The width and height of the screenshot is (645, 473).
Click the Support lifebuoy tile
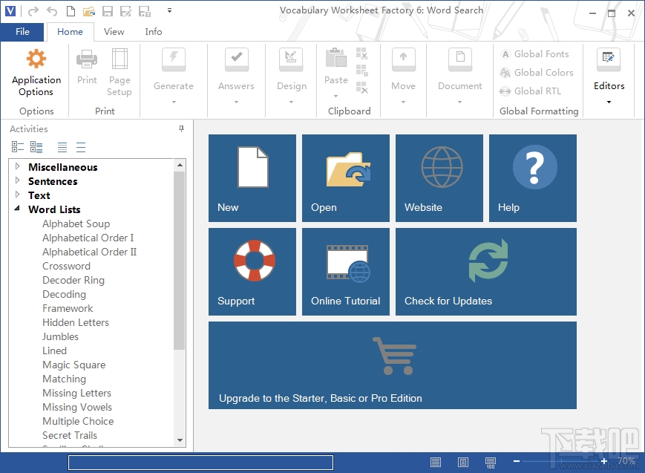(252, 272)
